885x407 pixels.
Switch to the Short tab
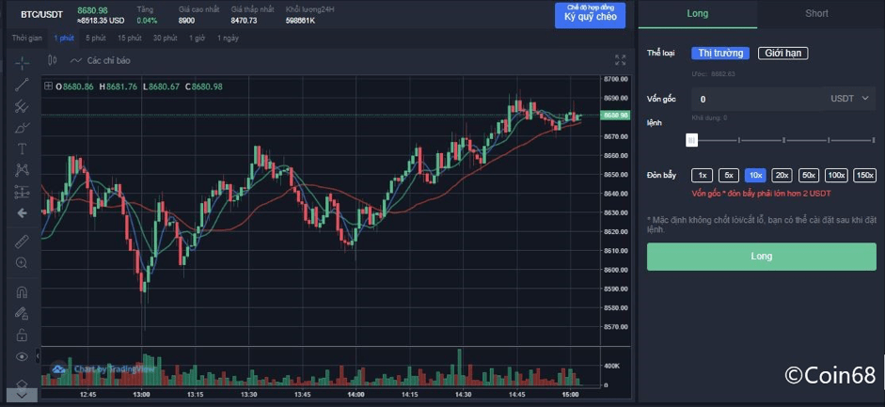point(816,13)
